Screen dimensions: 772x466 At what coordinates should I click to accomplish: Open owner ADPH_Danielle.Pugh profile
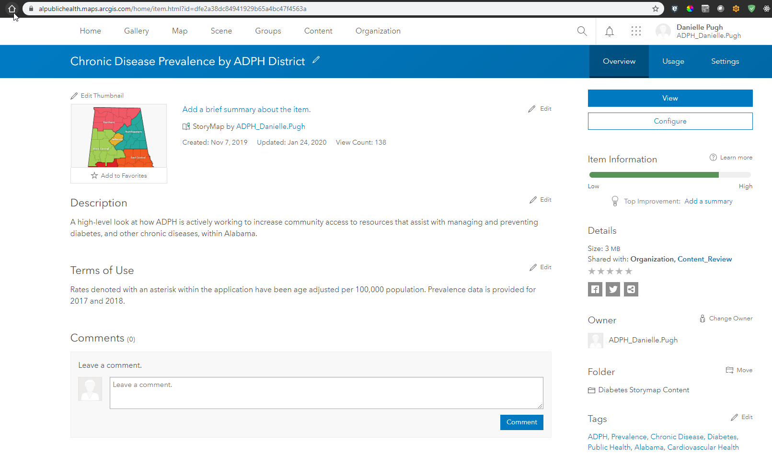pos(643,340)
